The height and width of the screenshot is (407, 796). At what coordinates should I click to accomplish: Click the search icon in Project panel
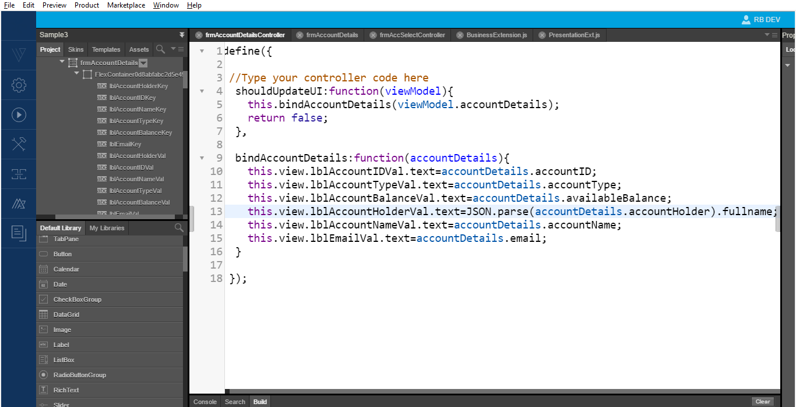pos(160,49)
